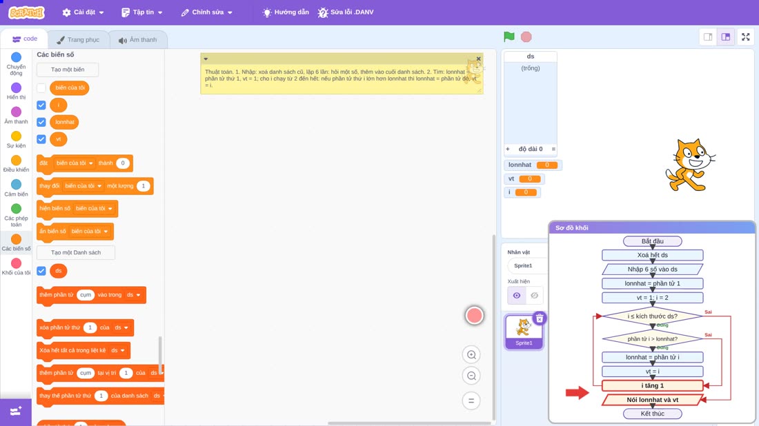Uncheck the 'i' variable checkbox

click(41, 105)
